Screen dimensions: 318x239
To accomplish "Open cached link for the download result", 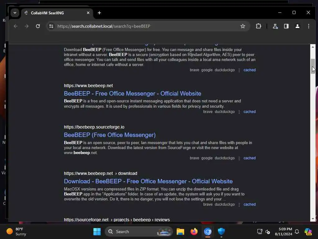I will pos(249,204).
